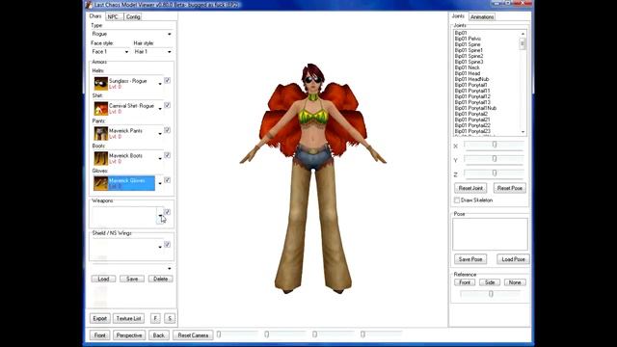617x347 pixels.
Task: Click the Load Pose button
Action: pyautogui.click(x=513, y=259)
